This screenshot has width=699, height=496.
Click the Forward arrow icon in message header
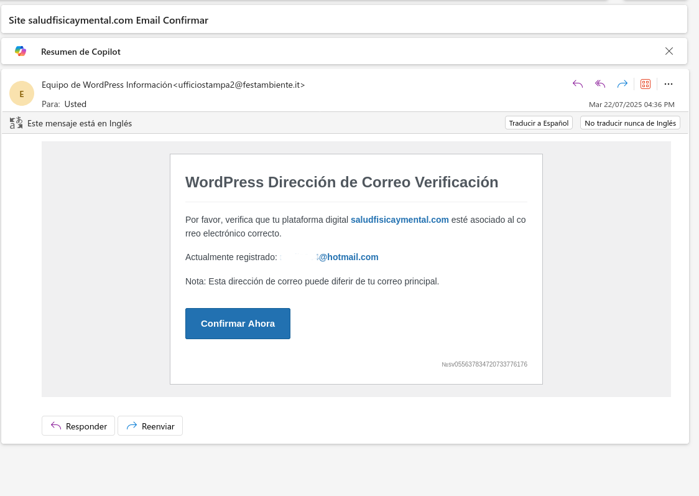click(622, 84)
